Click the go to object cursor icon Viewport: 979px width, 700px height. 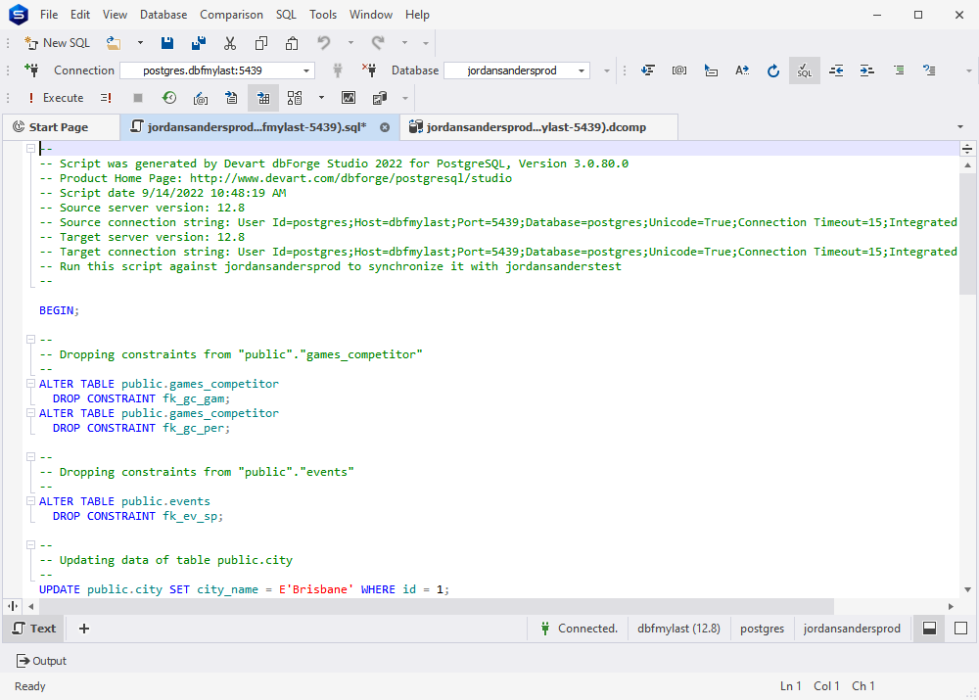(x=711, y=70)
